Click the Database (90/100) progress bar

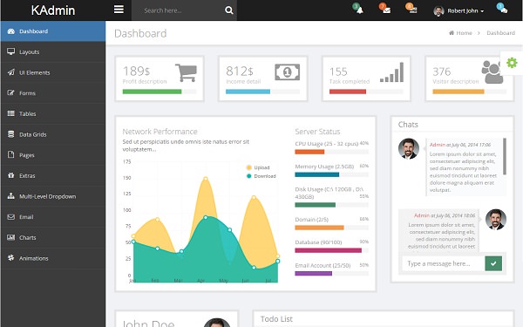(x=331, y=250)
